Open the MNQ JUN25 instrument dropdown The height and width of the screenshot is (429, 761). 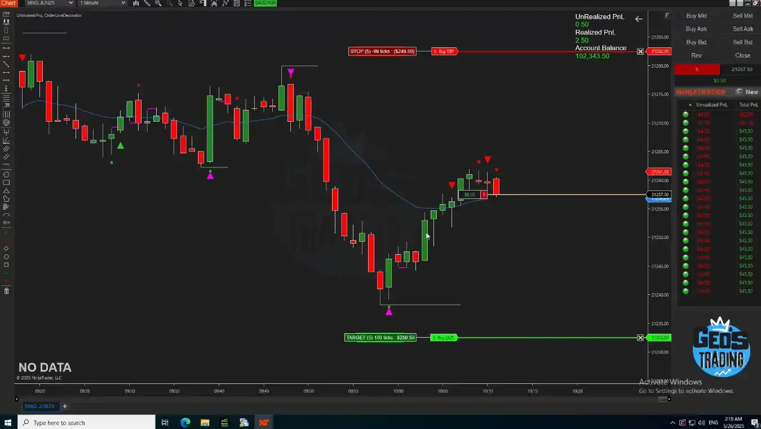[x=50, y=3]
